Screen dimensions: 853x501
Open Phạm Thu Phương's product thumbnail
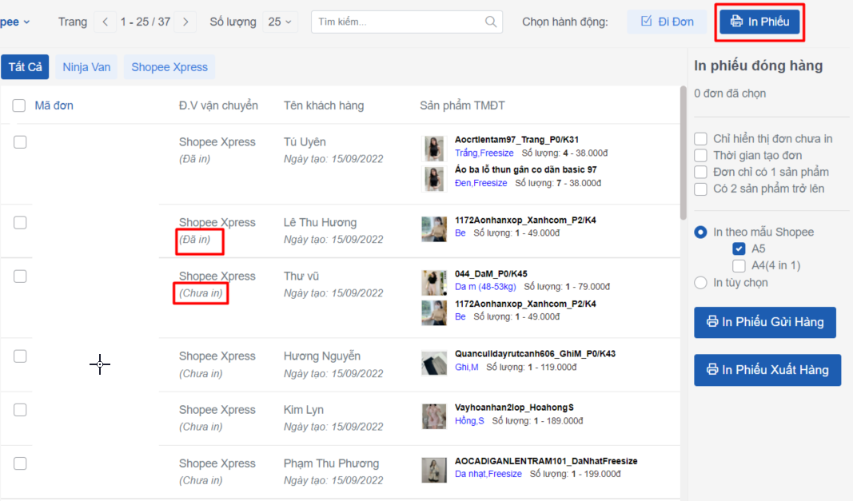(434, 469)
